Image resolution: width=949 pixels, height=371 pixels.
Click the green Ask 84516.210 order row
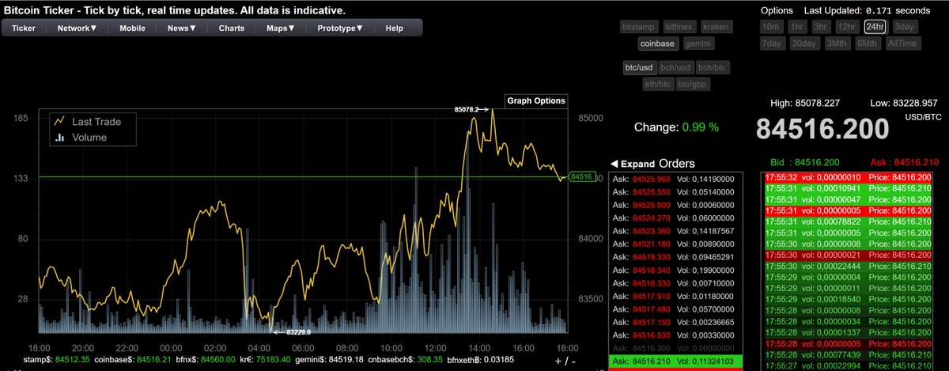pos(677,362)
